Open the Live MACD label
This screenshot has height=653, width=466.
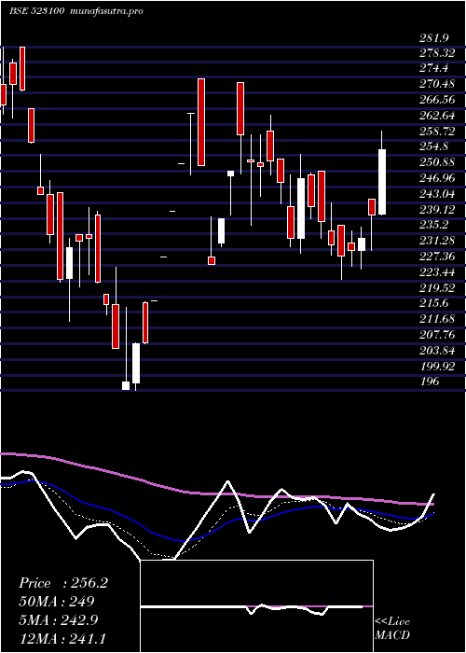(x=392, y=628)
